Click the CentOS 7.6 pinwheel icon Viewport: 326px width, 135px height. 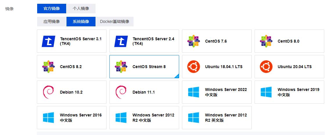194,41
